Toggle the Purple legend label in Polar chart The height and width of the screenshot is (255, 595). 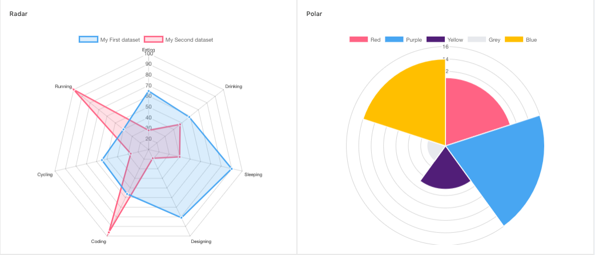pos(414,40)
